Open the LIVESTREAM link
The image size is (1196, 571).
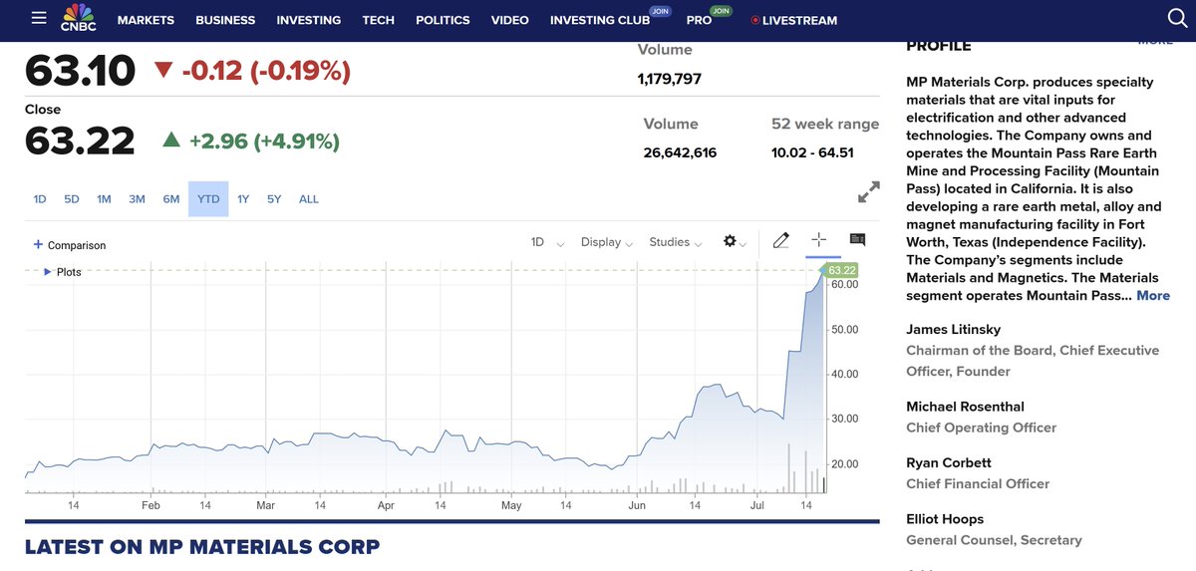pos(794,20)
